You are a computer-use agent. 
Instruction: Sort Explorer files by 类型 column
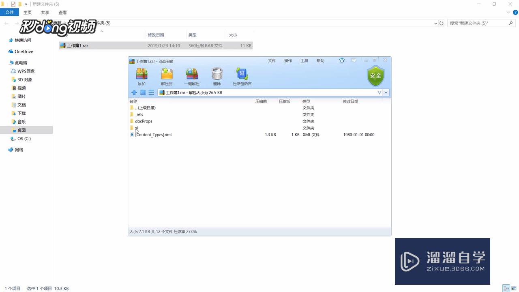[x=193, y=35]
